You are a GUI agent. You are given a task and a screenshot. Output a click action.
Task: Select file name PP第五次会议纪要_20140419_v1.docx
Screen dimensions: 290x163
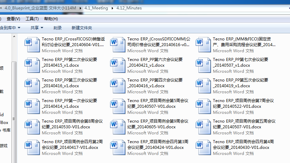[240, 83]
